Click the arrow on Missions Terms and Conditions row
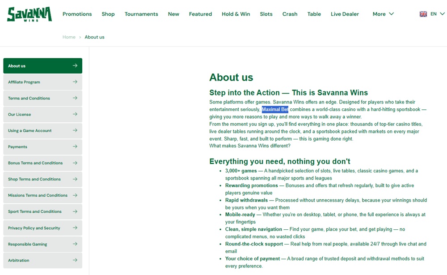The image size is (447, 275). pos(75,195)
